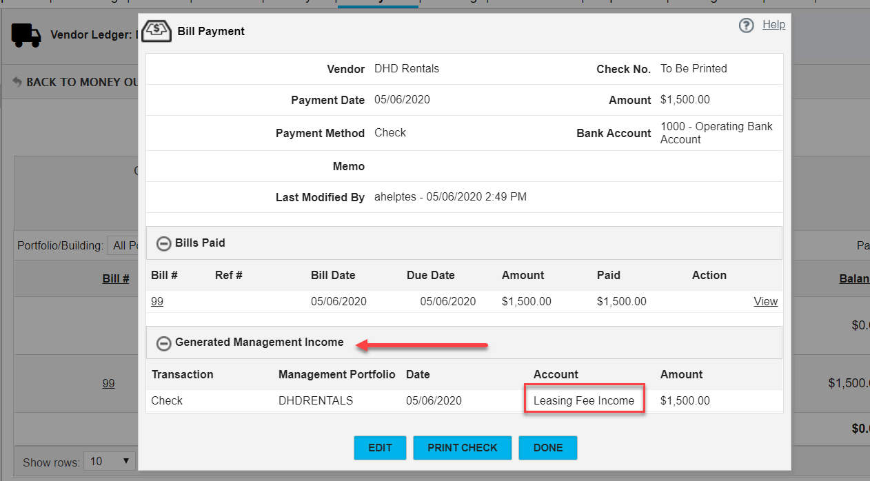Sort by Bill # column in background ledger
The height and width of the screenshot is (481, 870).
pyautogui.click(x=116, y=278)
